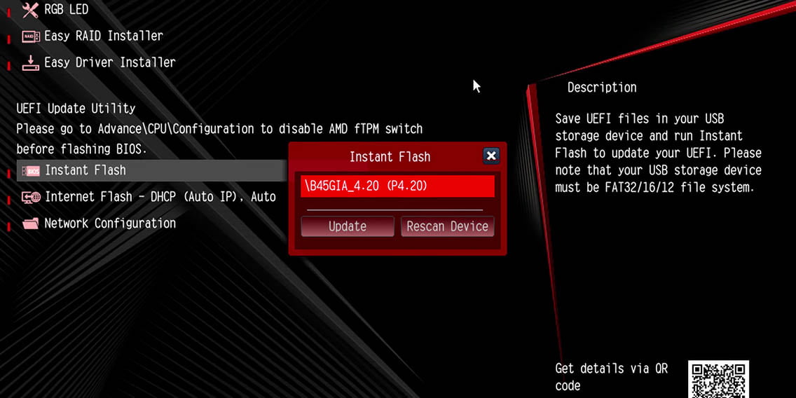Select the \B45GIA_4.20 (P4.20) firmware file
The height and width of the screenshot is (398, 796).
coord(397,186)
